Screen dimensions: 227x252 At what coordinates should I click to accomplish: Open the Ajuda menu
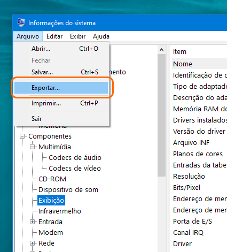pos(101,36)
